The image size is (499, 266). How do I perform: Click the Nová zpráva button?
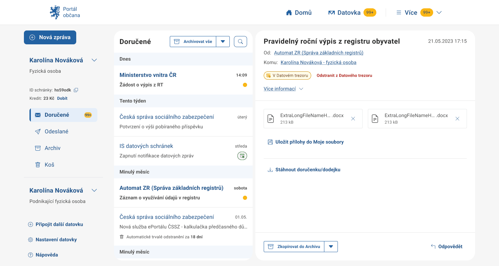coord(50,37)
